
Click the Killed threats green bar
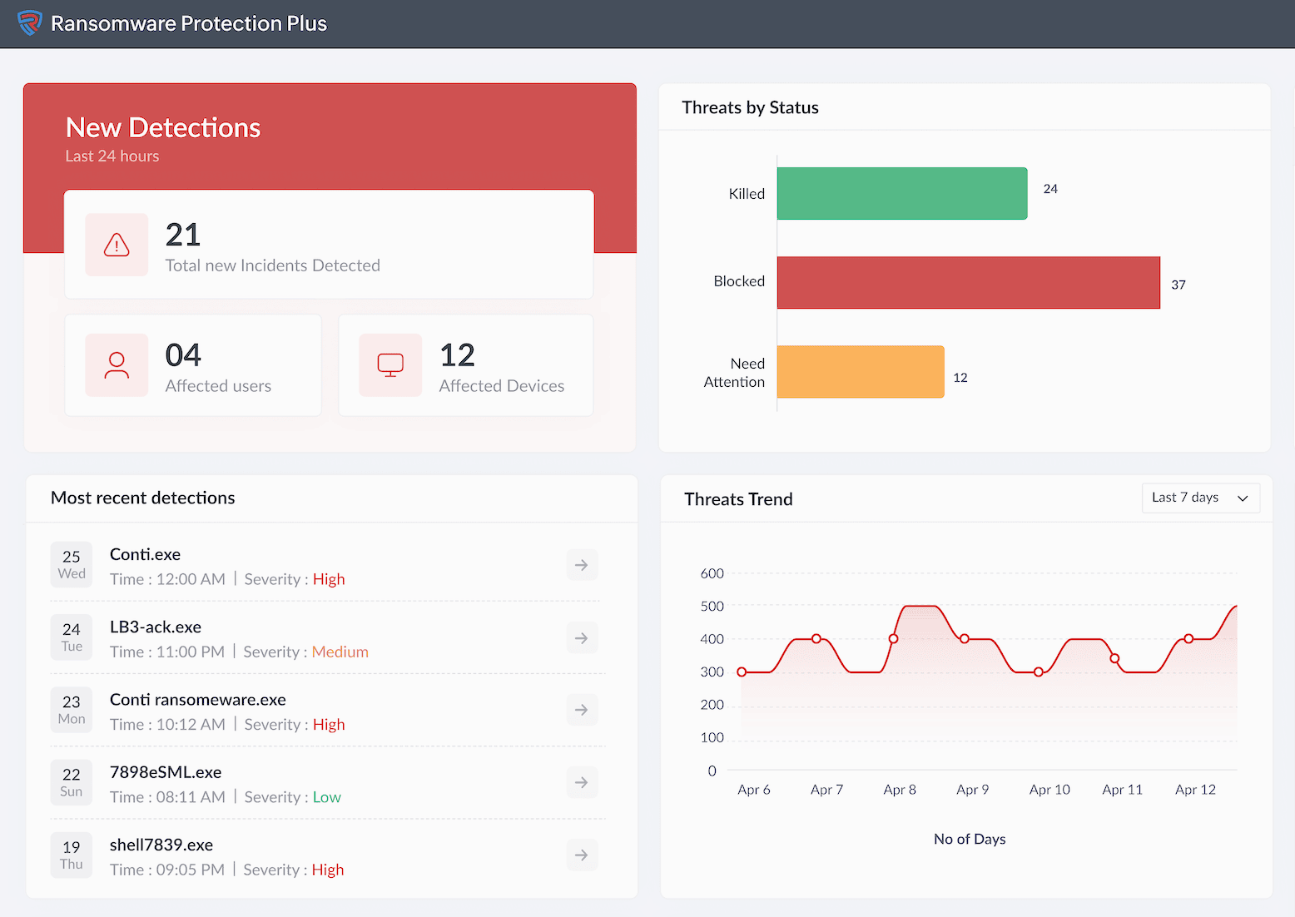point(901,193)
